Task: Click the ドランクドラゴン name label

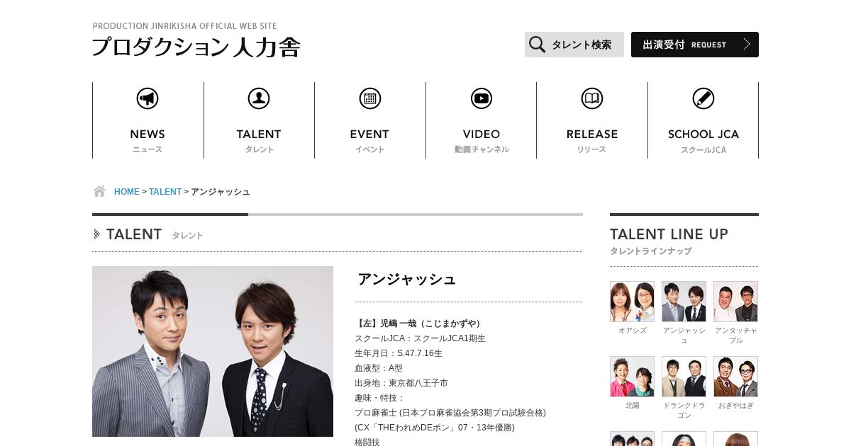Action: [x=684, y=411]
